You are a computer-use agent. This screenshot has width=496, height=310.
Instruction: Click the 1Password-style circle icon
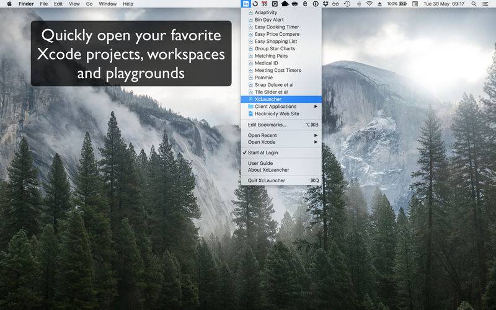point(316,4)
